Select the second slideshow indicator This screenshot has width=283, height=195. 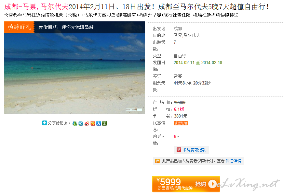pos(134,109)
